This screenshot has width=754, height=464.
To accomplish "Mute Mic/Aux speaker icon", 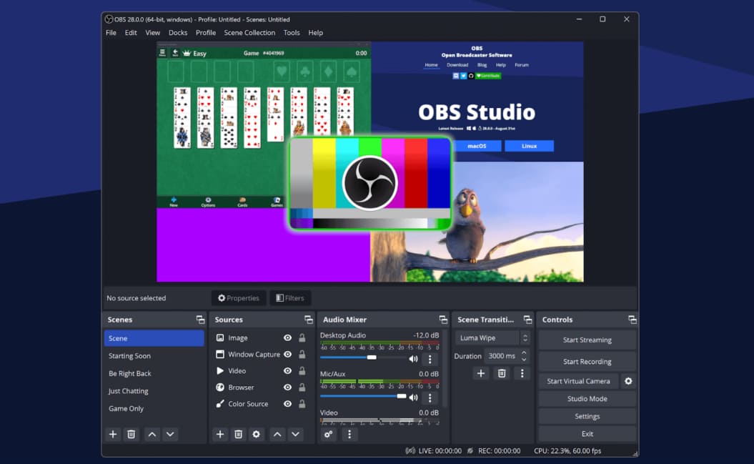I will pos(413,398).
